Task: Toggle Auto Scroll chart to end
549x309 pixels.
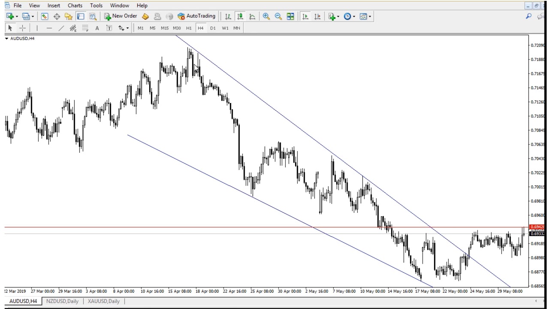Action: [305, 16]
